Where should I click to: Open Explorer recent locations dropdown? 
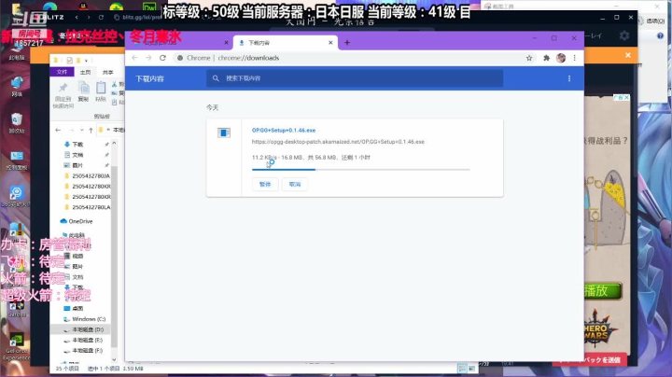(81, 130)
